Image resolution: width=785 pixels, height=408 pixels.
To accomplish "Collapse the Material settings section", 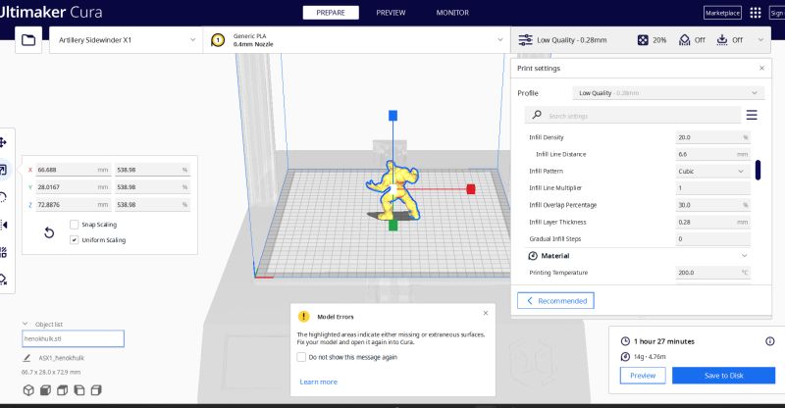I will 745,256.
